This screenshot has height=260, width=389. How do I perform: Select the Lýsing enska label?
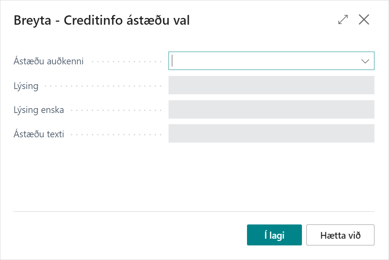[x=39, y=110]
